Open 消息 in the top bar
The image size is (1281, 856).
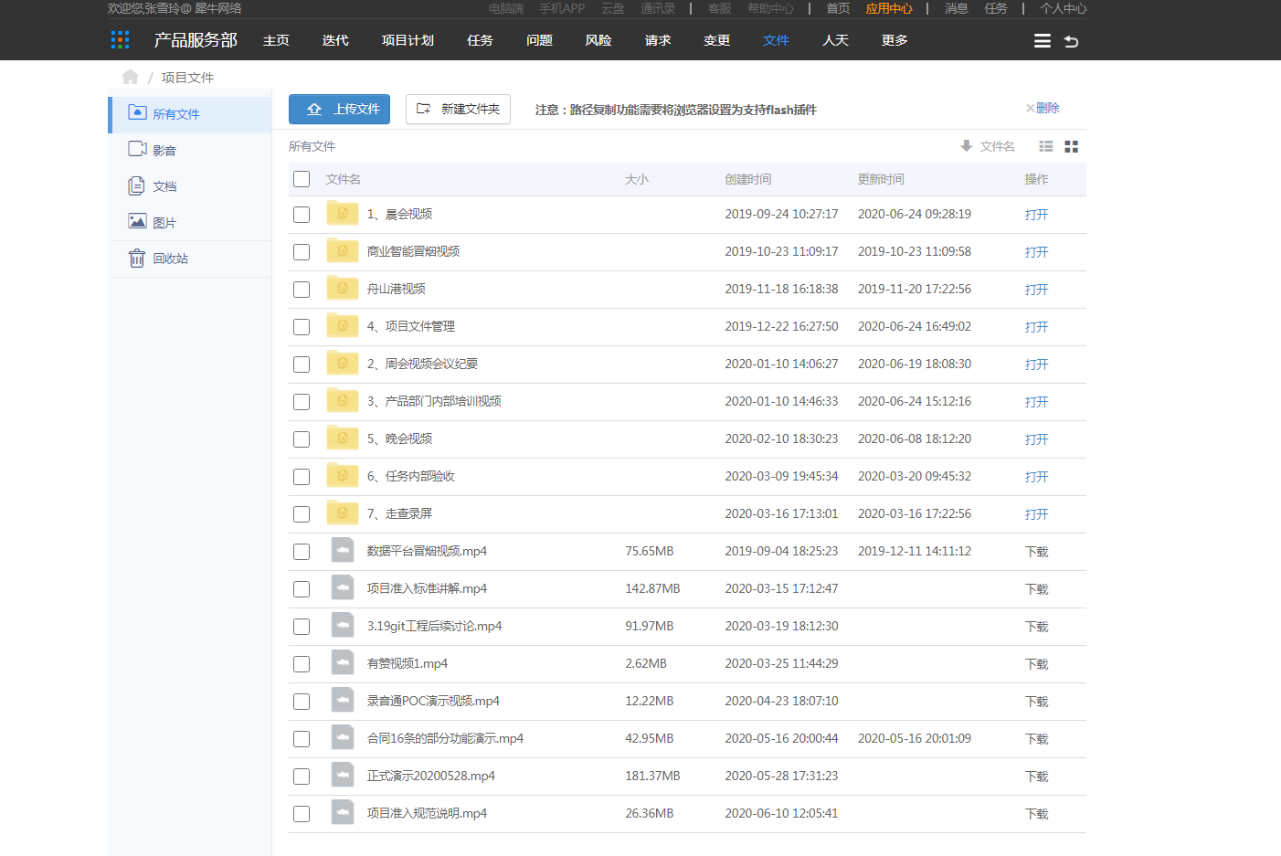coord(956,8)
